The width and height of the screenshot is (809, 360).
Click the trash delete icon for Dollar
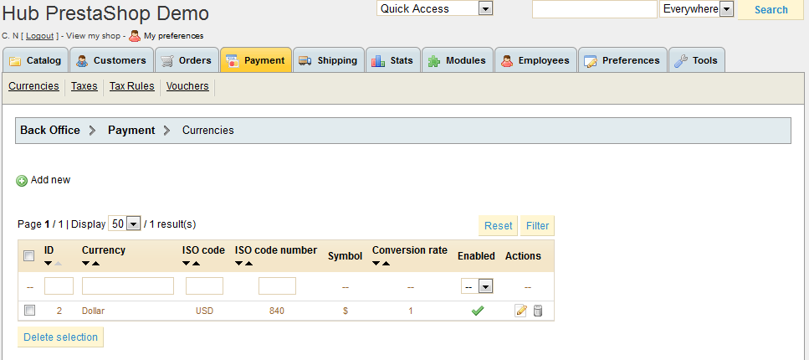click(538, 311)
